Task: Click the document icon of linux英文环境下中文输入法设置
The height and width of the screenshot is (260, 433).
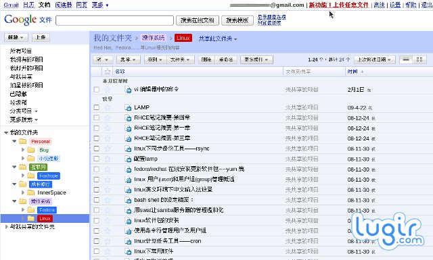Action: (128, 190)
